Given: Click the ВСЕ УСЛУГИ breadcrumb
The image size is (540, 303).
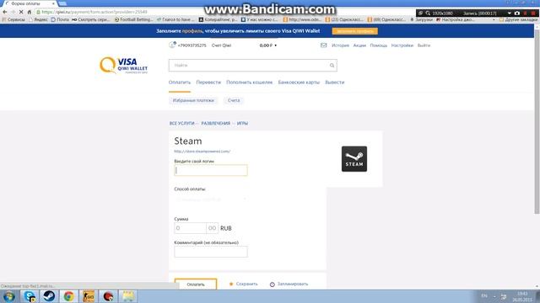Looking at the screenshot, I should point(182,124).
